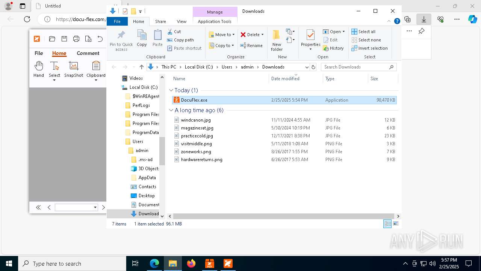Switch to the Share tab
This screenshot has height=271, width=481.
pos(160,21)
